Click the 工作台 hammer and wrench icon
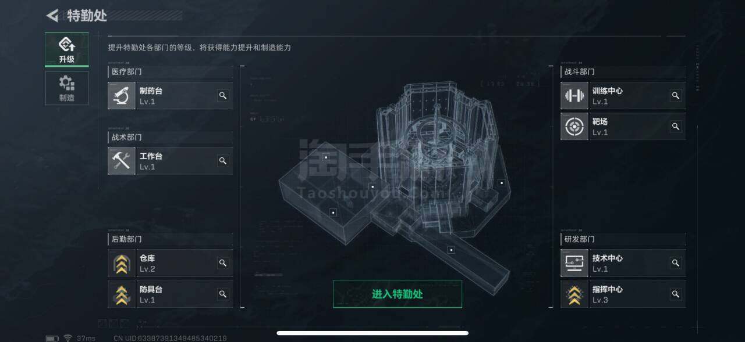This screenshot has height=342, width=745. pyautogui.click(x=122, y=161)
